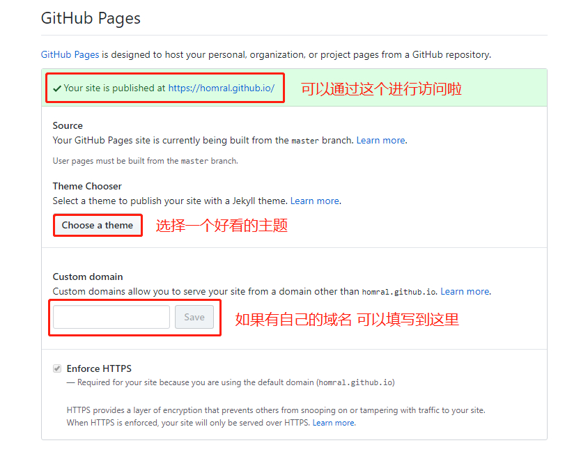Viewport: 588px width, 459px height.
Task: Open Learn more link for Source branch
Action: 380,140
